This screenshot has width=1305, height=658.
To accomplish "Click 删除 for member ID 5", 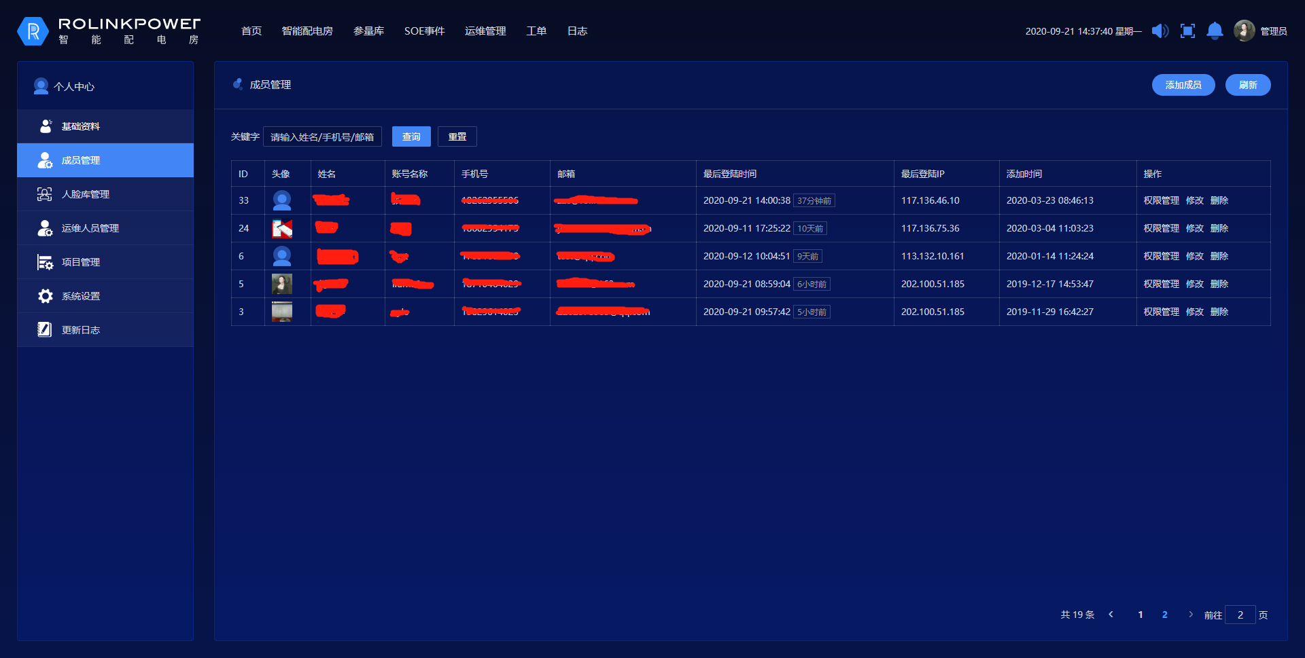I will 1219,284.
